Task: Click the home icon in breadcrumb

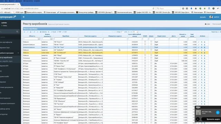Action: coord(206,24)
